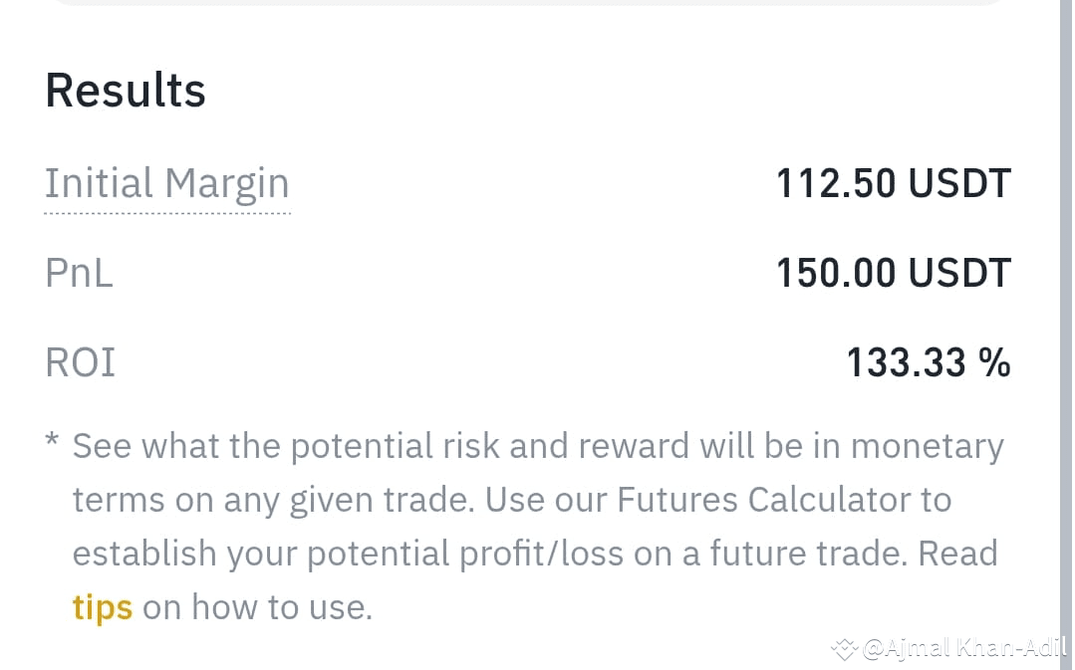This screenshot has width=1075, height=670.
Task: Click the USDT unit beside 150.00
Action: coord(959,273)
